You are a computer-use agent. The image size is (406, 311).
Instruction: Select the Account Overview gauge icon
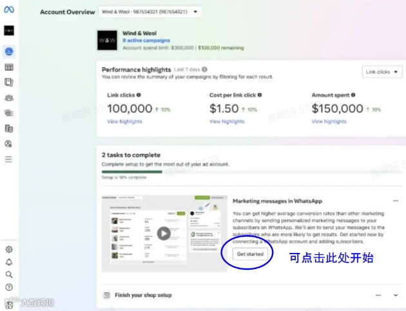9,52
